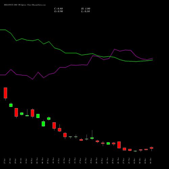Select the 24 Nov date label
The width and height of the screenshot is (169, 169).
coord(107,161)
